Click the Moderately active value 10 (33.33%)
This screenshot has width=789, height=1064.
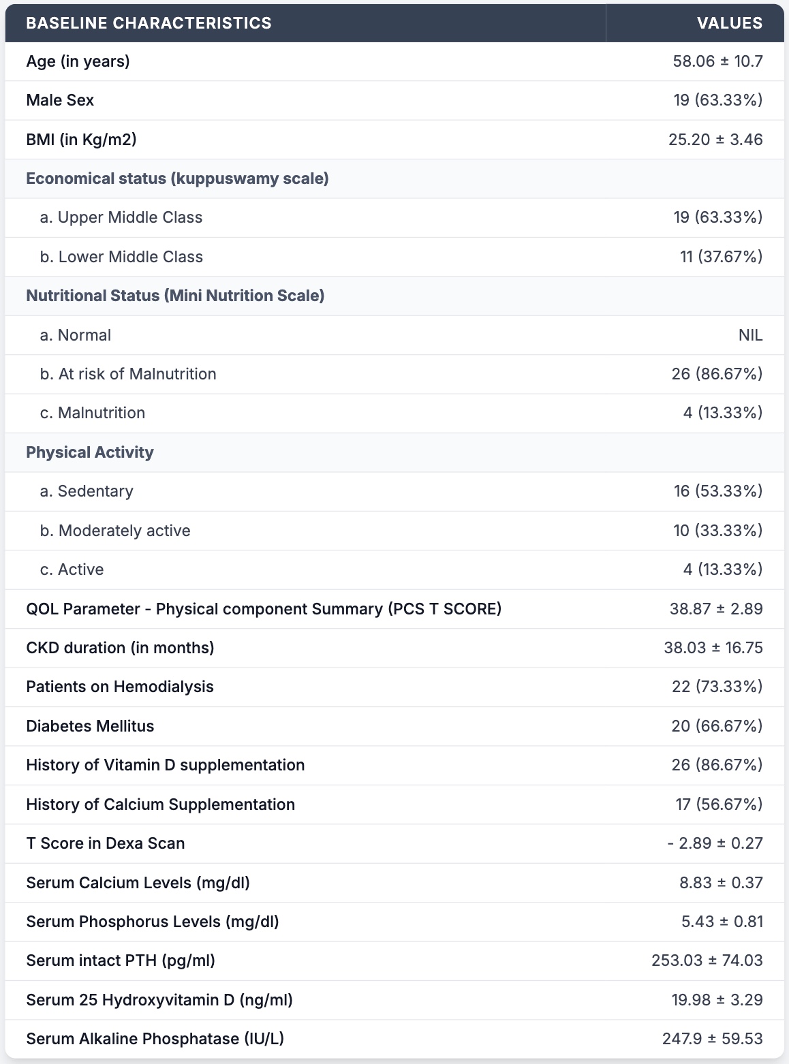[718, 531]
